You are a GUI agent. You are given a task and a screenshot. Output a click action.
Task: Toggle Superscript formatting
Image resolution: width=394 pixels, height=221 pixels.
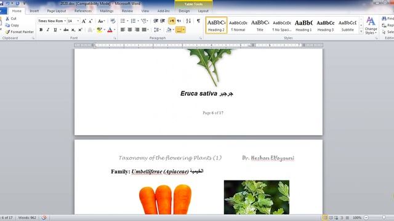point(80,30)
